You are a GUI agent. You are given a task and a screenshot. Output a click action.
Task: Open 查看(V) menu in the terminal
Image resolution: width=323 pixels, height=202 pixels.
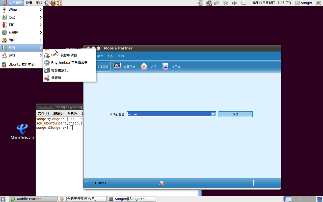pyautogui.click(x=73, y=114)
